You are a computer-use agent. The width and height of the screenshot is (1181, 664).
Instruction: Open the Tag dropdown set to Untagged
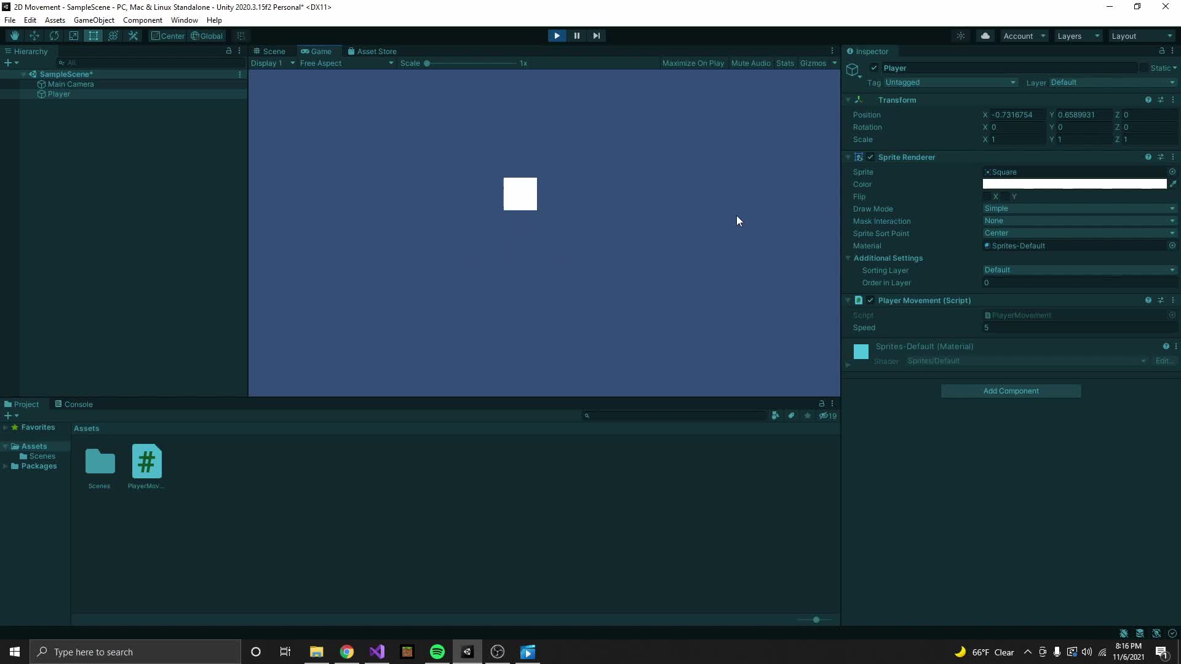949,82
